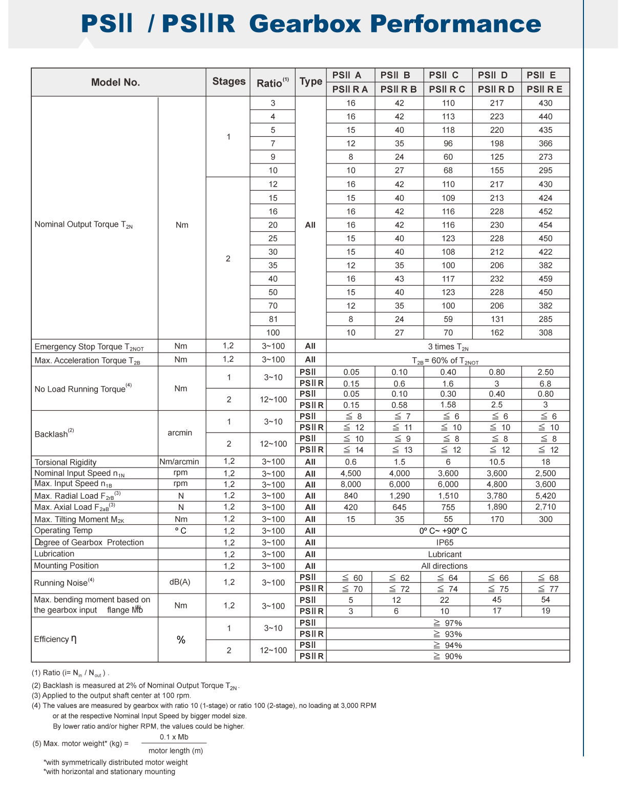Click the Torsional Rigidity row label

[66, 462]
